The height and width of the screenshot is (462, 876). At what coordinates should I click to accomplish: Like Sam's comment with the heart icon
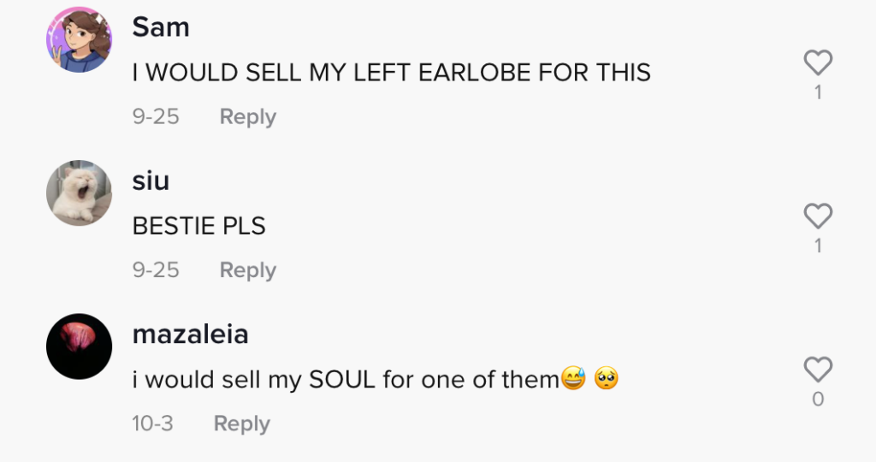click(x=818, y=62)
